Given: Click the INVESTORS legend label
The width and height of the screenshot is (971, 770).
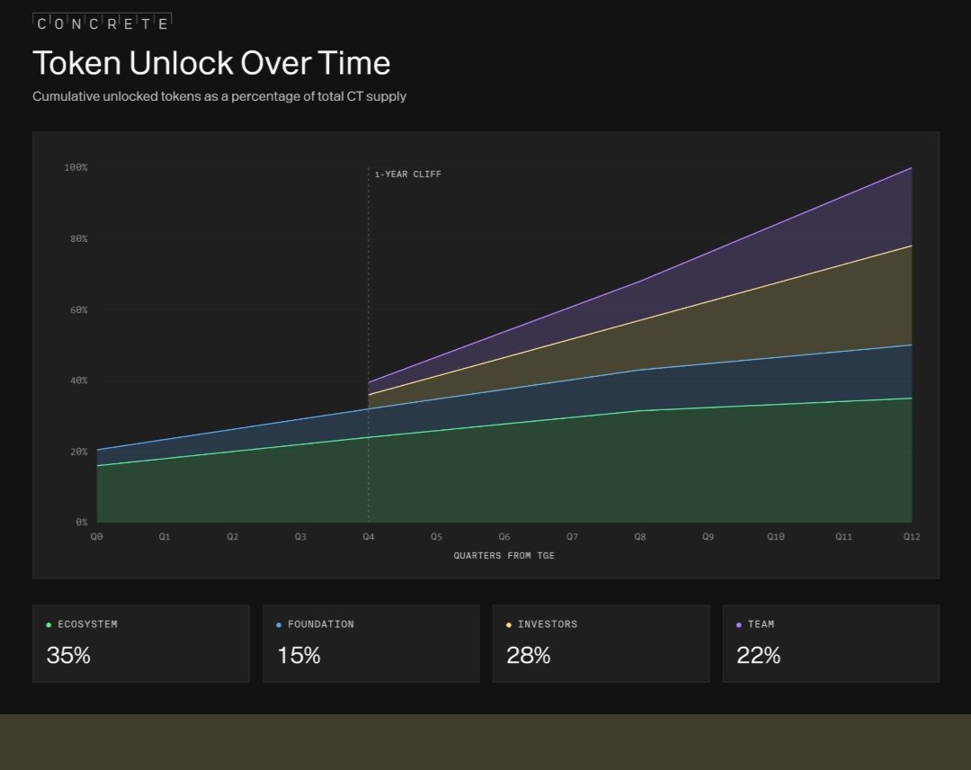Looking at the screenshot, I should point(548,624).
